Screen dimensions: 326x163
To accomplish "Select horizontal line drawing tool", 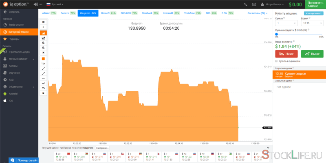I will click(43, 78).
